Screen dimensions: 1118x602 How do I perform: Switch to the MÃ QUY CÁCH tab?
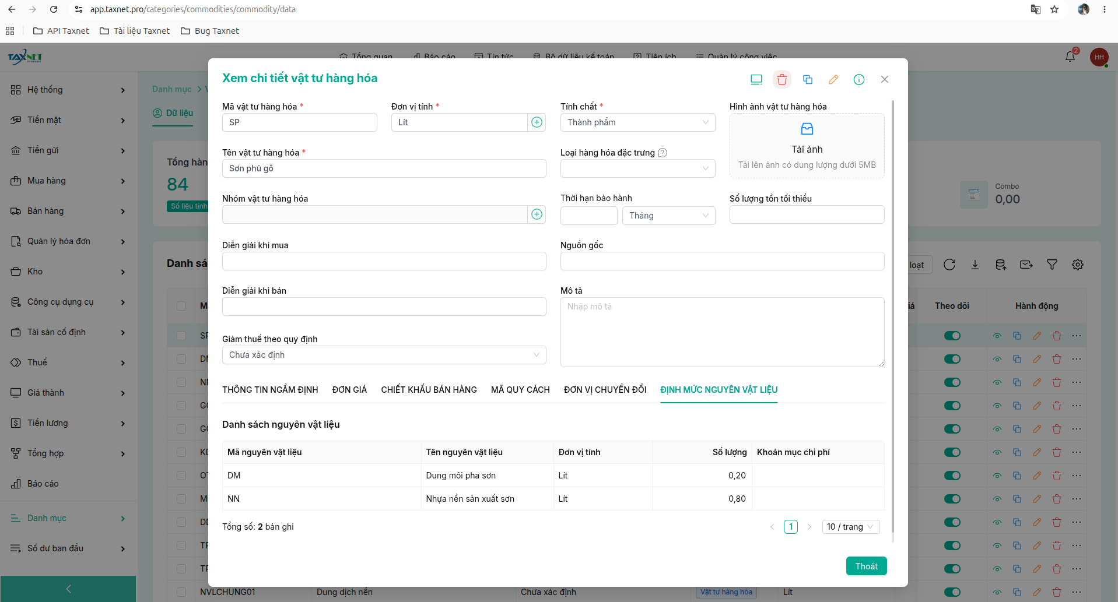520,390
